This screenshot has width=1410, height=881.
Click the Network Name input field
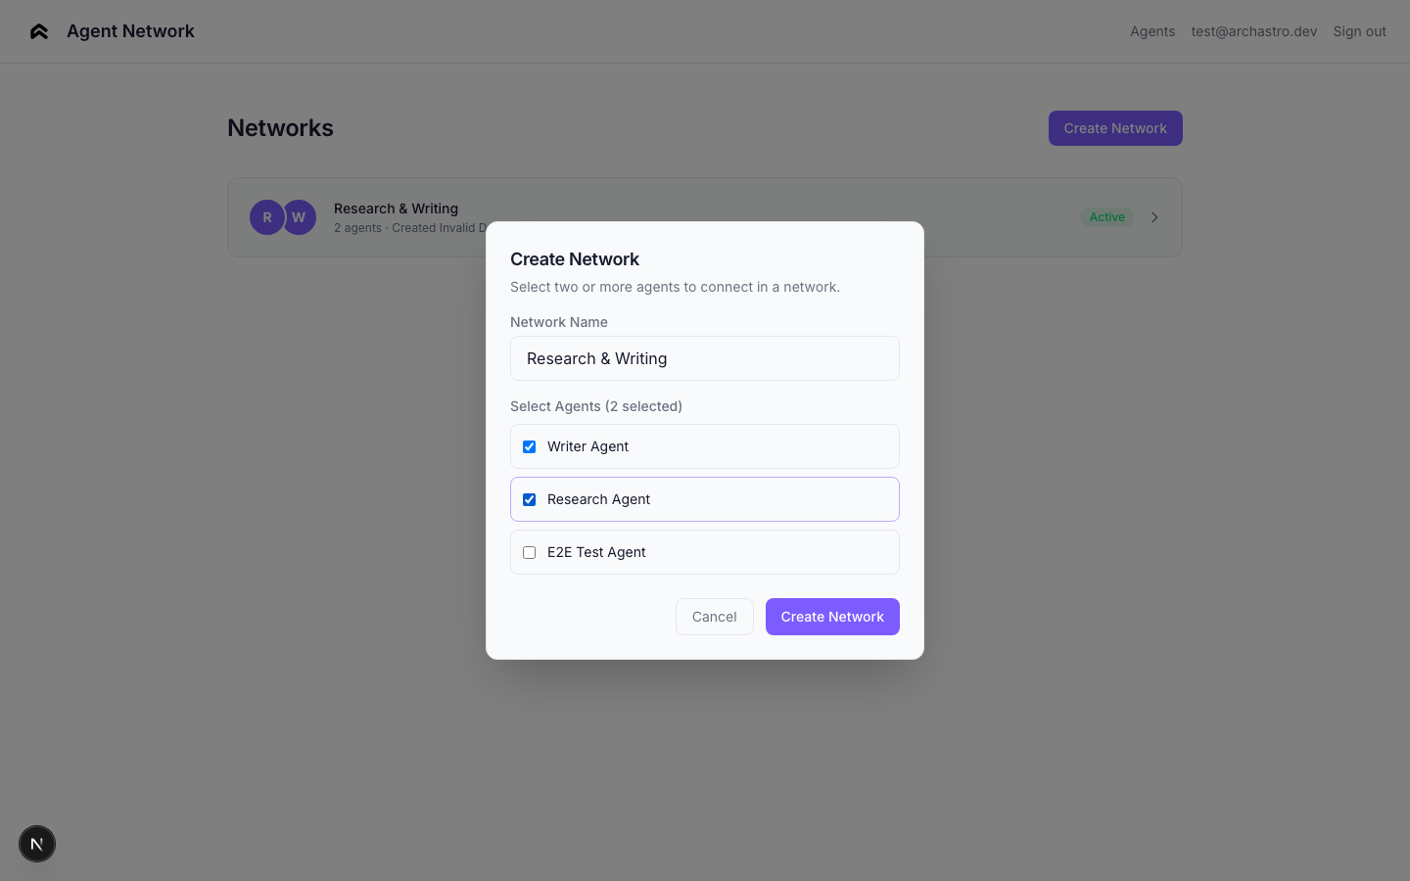(x=705, y=358)
